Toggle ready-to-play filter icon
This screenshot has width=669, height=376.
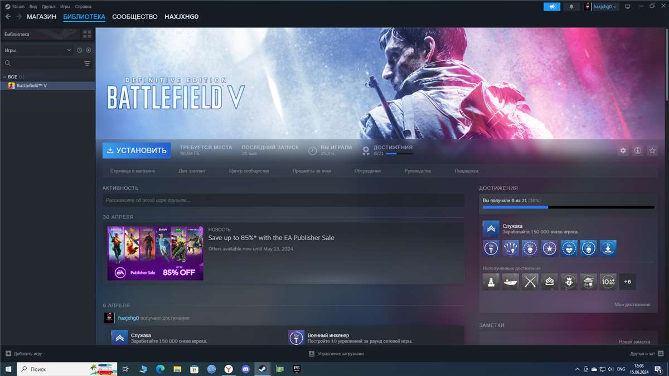coord(88,50)
